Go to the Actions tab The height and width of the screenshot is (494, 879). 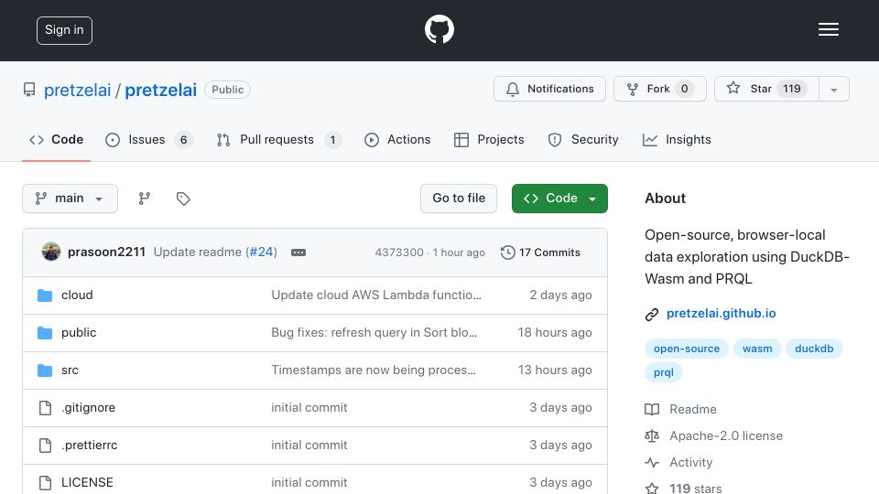point(397,139)
